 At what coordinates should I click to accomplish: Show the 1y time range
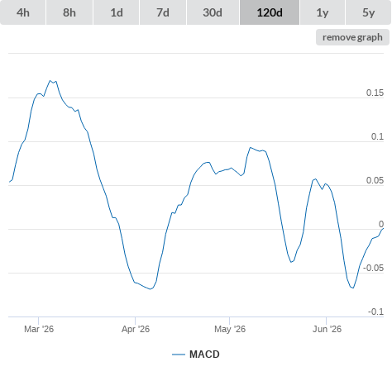click(323, 12)
